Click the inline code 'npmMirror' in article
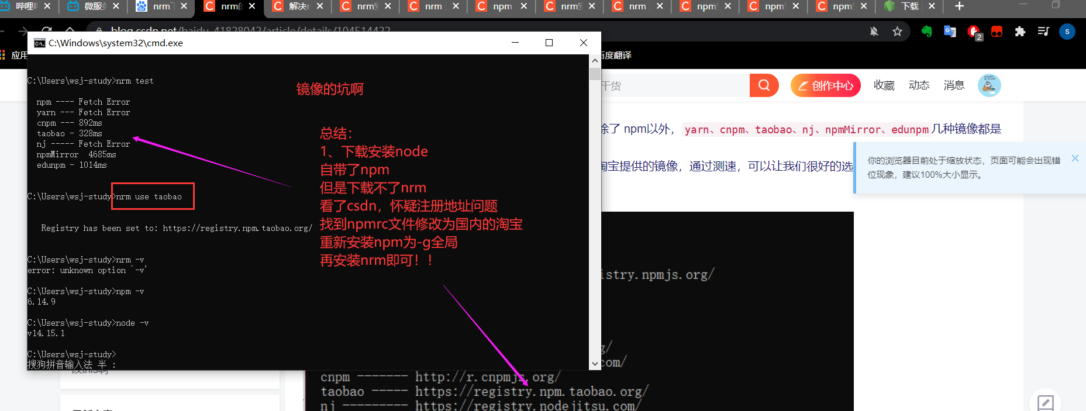This screenshot has width=1086, height=411. tap(853, 130)
